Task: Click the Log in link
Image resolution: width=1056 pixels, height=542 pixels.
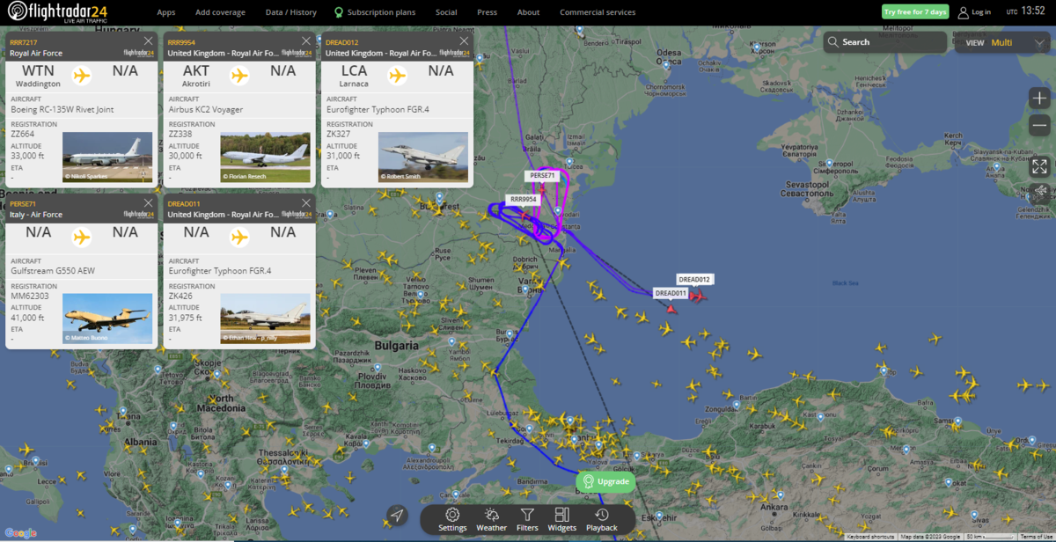Action: click(x=981, y=12)
